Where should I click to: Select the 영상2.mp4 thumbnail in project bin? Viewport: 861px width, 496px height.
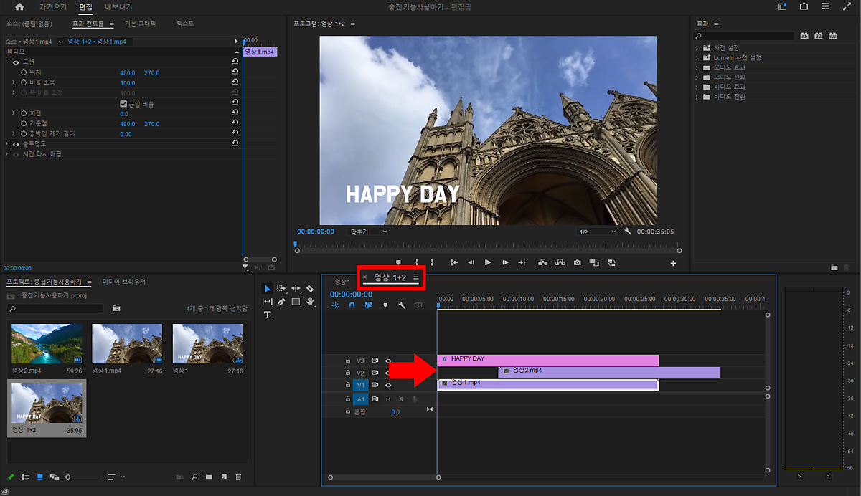[47, 344]
